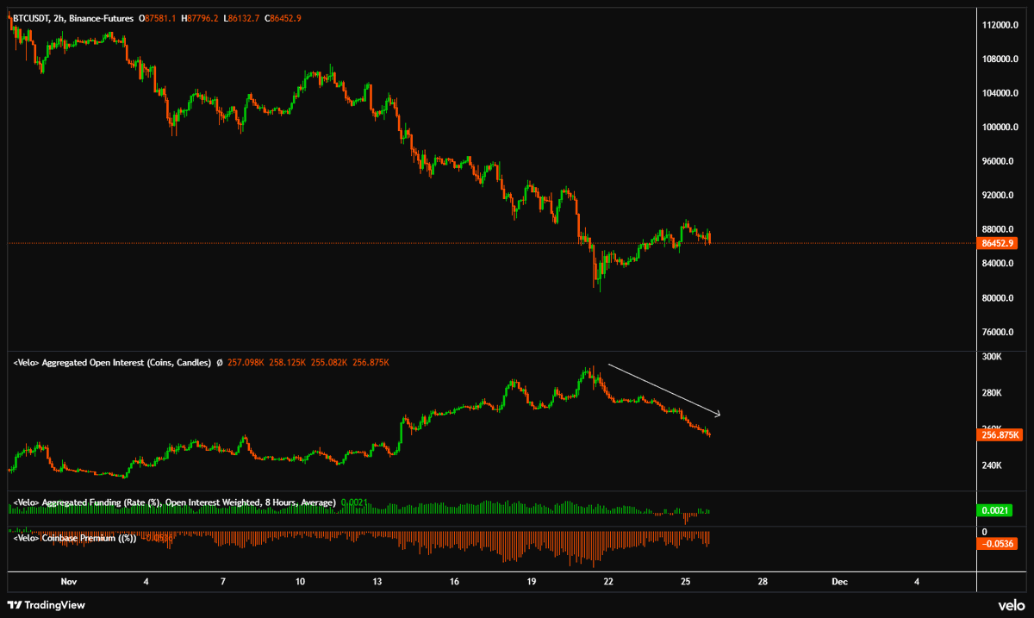Expand the Binance-Futures exchange label
Screen dimensions: 1034x618
pos(101,18)
